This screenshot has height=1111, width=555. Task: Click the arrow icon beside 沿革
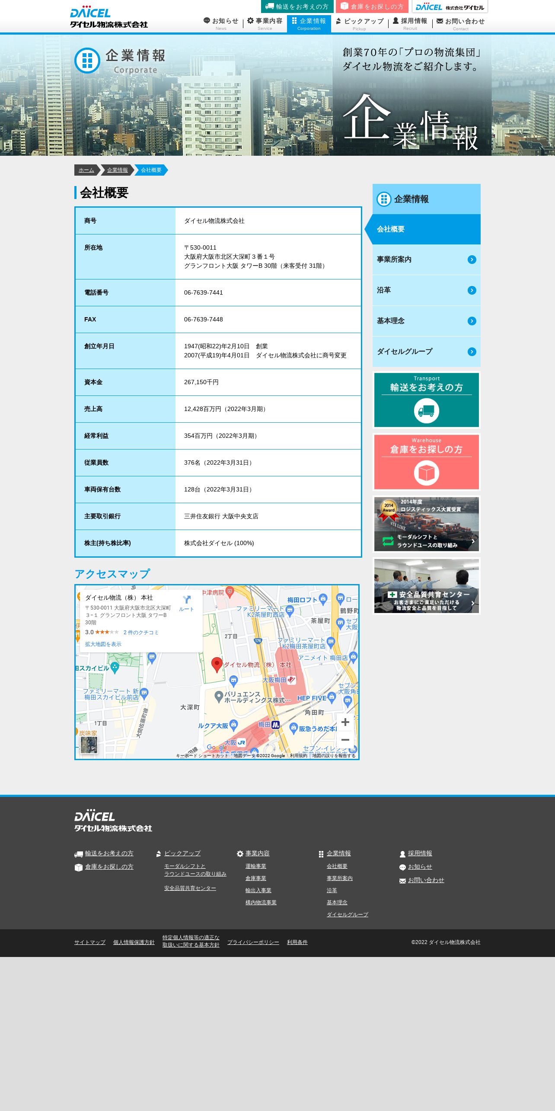click(x=472, y=290)
